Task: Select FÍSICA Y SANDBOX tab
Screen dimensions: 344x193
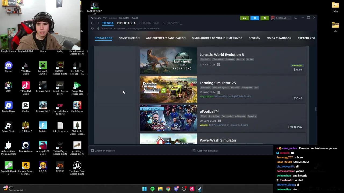Action: tap(279, 38)
